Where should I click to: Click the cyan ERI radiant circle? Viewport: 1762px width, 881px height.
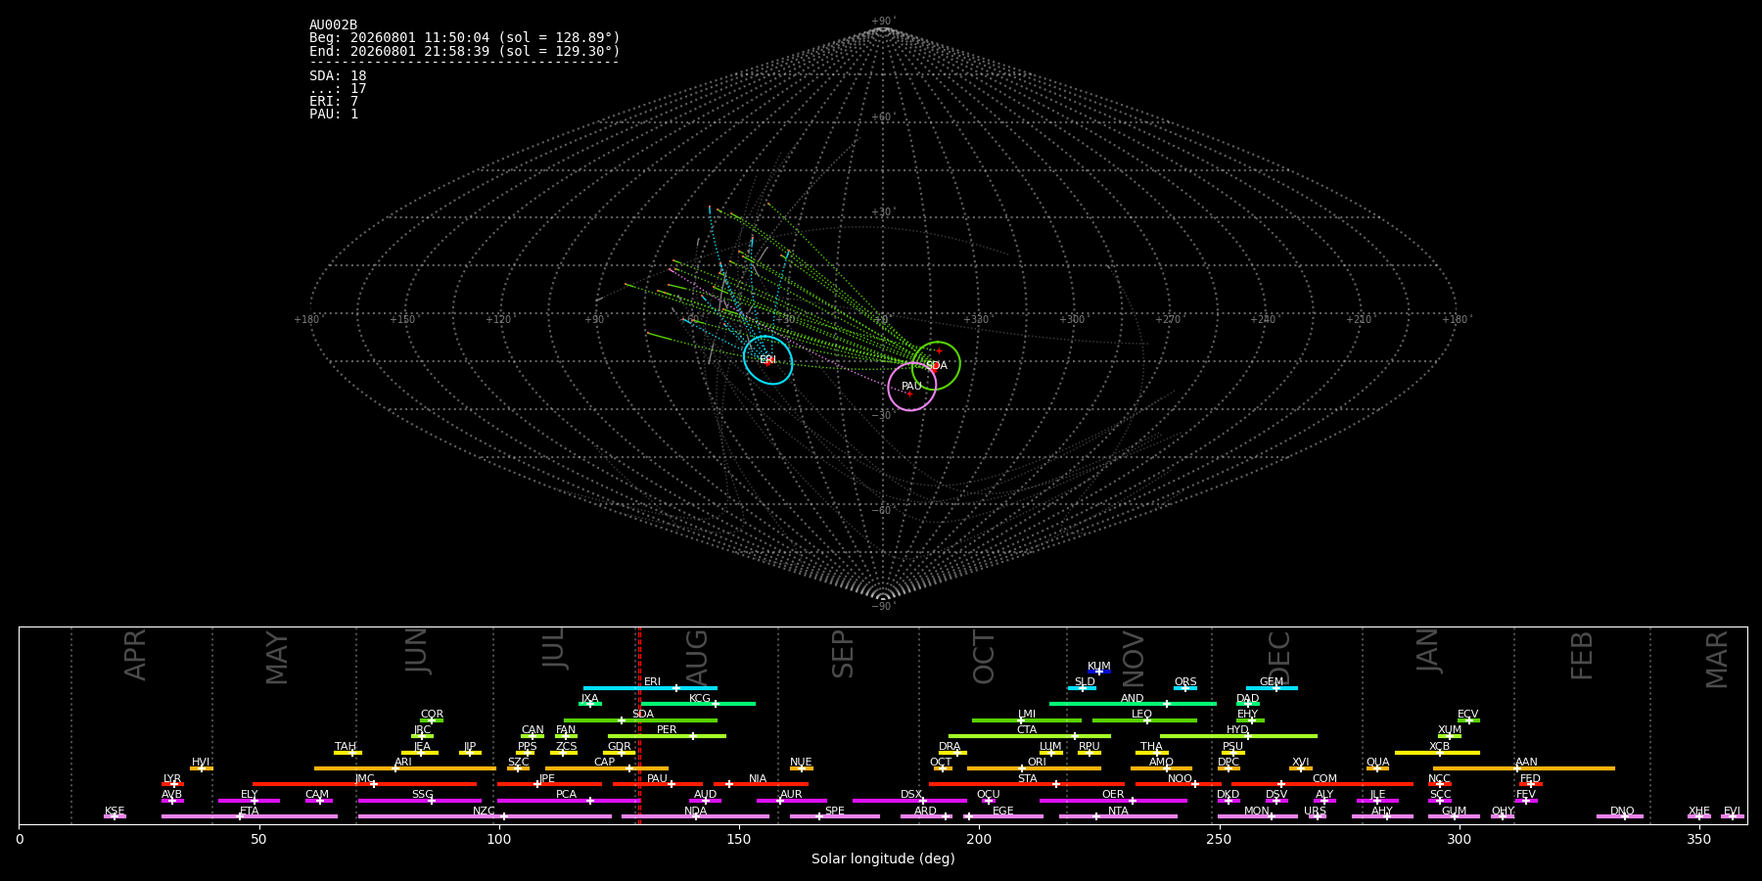click(767, 360)
